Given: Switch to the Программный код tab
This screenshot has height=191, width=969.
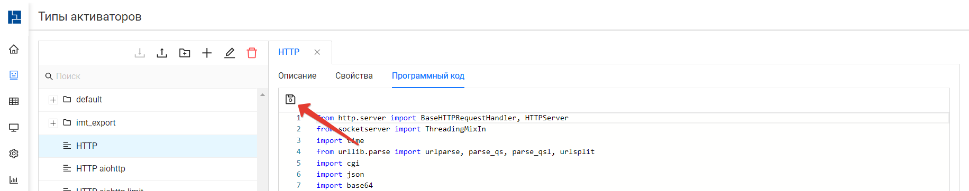Looking at the screenshot, I should 428,76.
